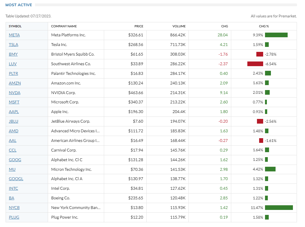The image size is (305, 227).
Task: Click the Premarket values note
Action: [274, 16]
